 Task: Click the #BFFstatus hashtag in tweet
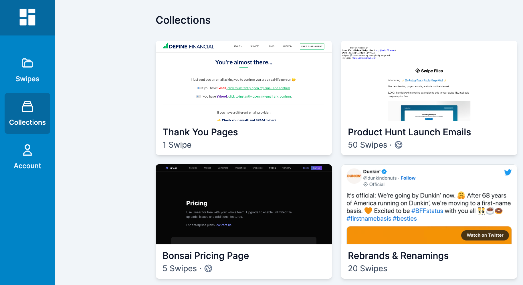[x=427, y=211]
